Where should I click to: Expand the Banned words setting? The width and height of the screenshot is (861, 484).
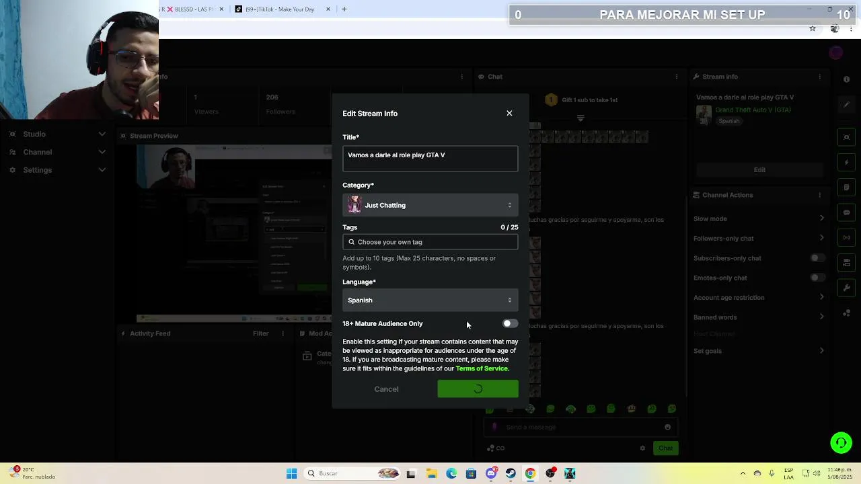coord(759,317)
